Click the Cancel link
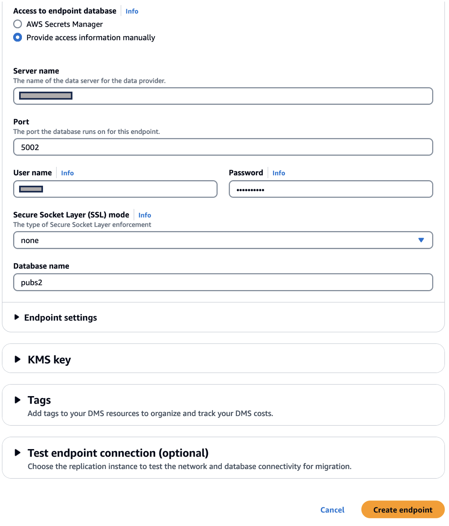Screen dimensions: 449x526 click(x=332, y=510)
